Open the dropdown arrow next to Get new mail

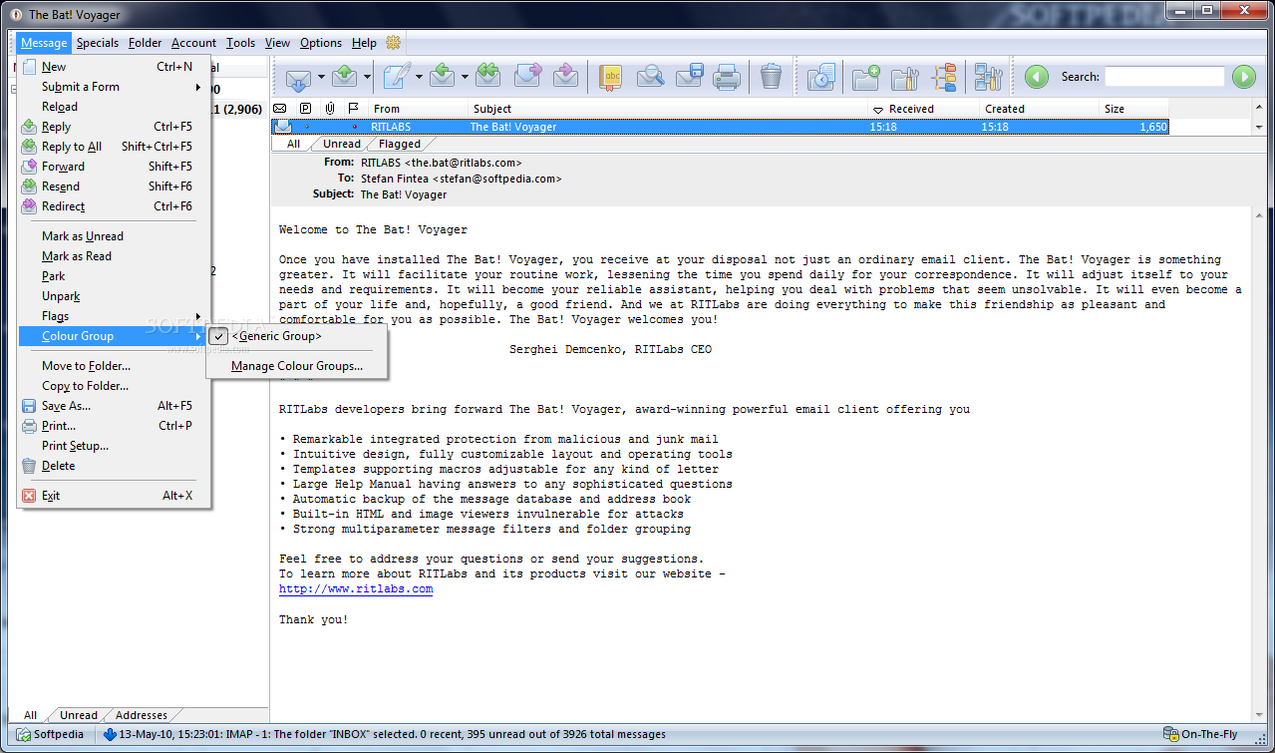(321, 77)
